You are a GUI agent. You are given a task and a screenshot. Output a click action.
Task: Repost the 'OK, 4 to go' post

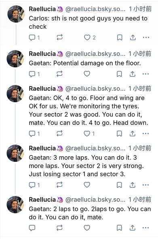click(59, 133)
